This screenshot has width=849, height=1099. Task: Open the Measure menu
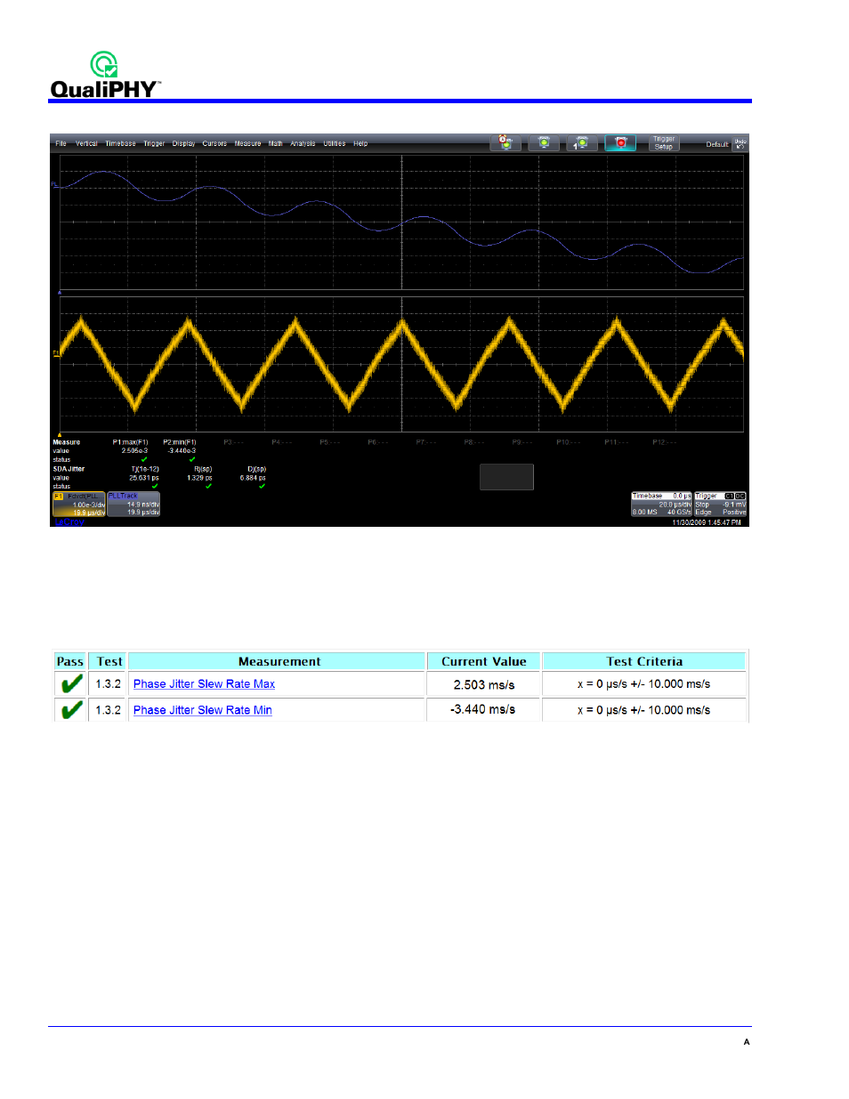(247, 143)
